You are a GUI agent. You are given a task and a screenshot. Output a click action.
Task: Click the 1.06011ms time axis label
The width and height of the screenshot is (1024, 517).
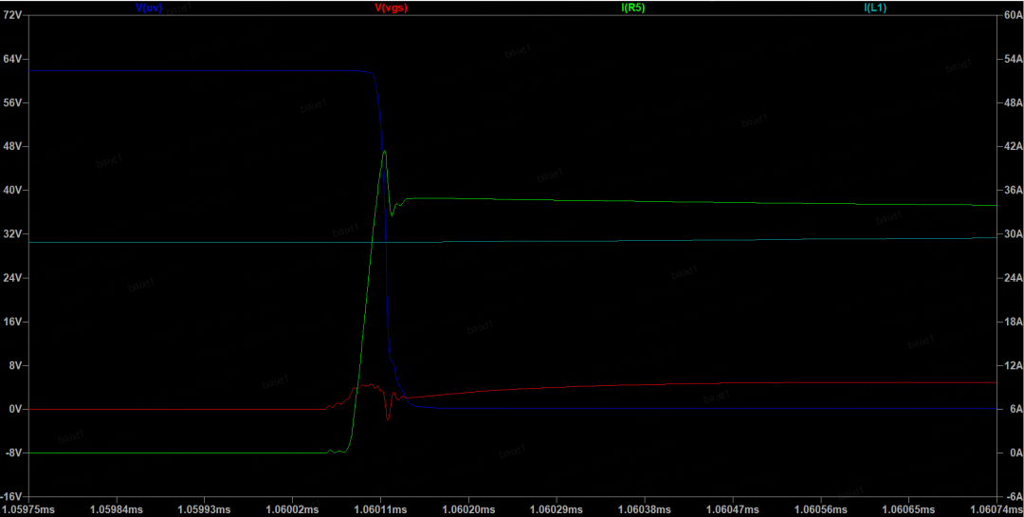pos(380,508)
